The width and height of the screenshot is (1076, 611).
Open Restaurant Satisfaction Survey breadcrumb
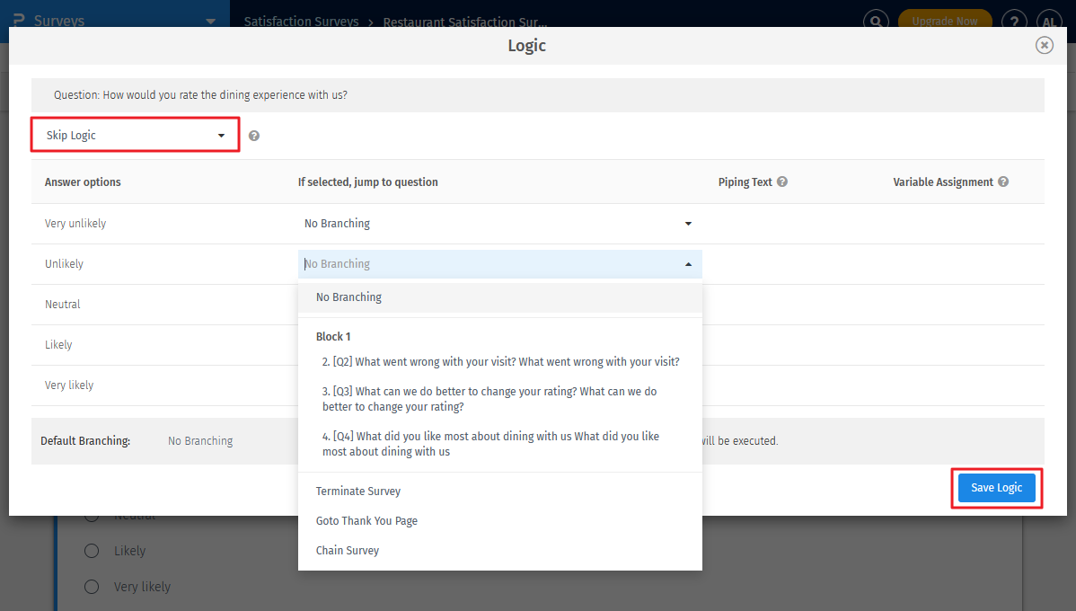(465, 22)
